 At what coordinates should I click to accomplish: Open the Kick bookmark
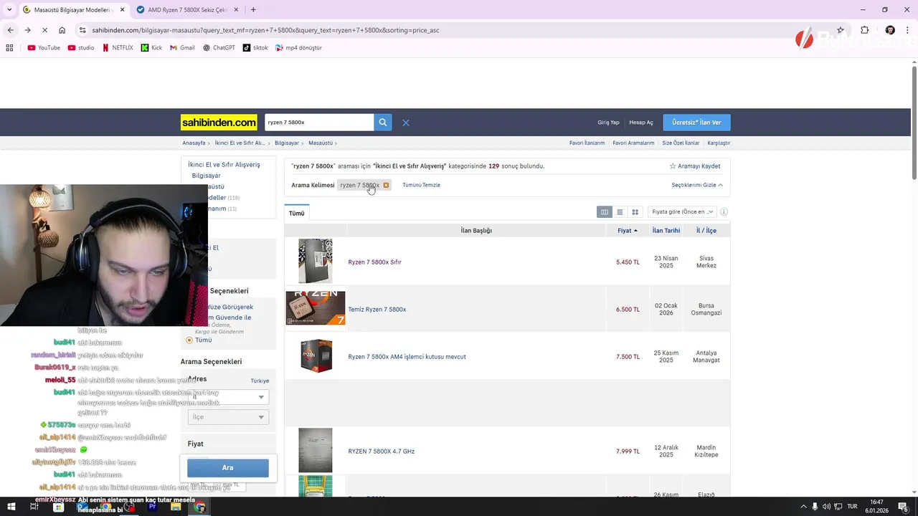click(151, 48)
